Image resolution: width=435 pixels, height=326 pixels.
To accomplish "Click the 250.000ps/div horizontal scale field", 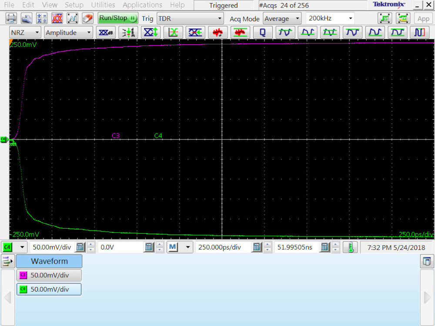I will (x=223, y=247).
